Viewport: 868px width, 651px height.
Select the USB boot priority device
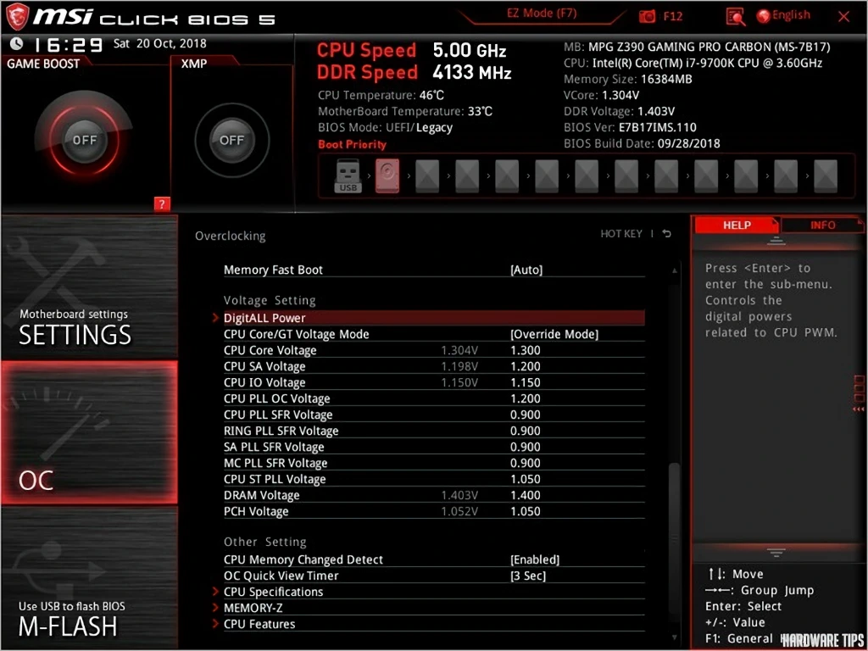(x=348, y=175)
